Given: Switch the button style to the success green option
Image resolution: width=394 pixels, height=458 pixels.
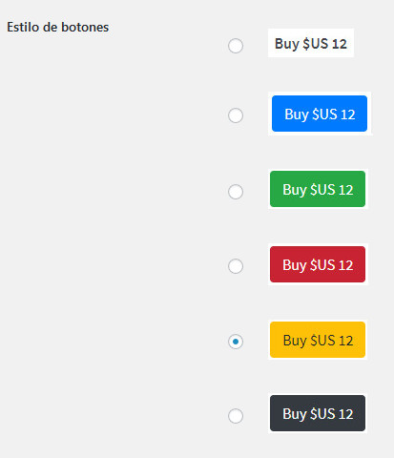Looking at the screenshot, I should point(236,192).
